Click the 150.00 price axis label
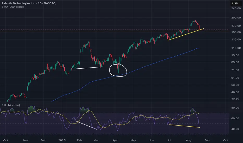Image resolution: width=243 pixels, height=143 pixels. [236, 32]
